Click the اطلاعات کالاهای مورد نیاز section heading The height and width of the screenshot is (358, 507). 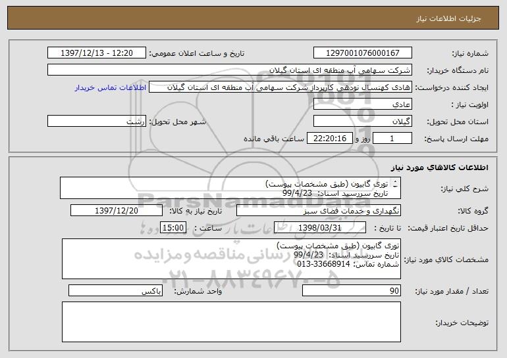click(x=440, y=168)
